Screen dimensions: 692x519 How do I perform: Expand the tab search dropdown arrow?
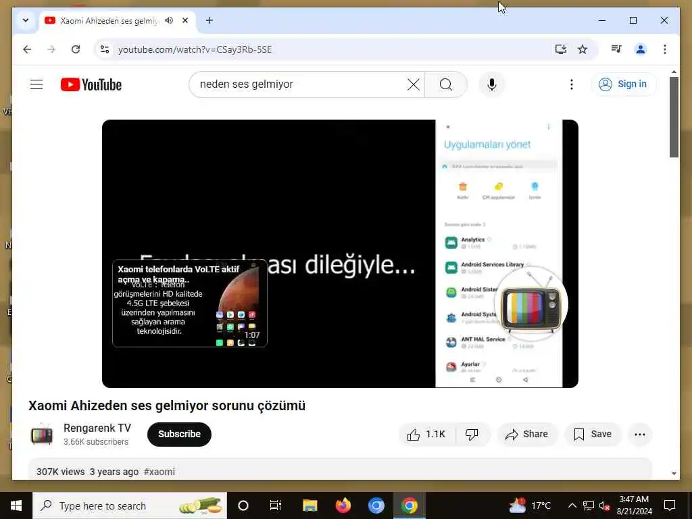(x=26, y=20)
